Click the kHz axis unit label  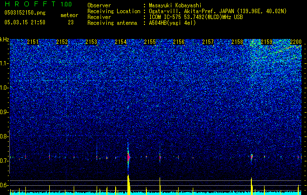click(x=4, y=39)
